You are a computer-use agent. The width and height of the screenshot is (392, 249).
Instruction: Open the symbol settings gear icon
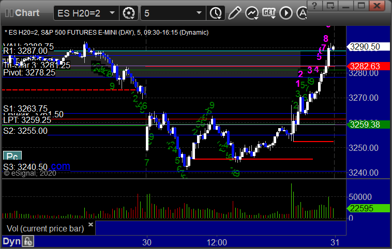[129, 13]
